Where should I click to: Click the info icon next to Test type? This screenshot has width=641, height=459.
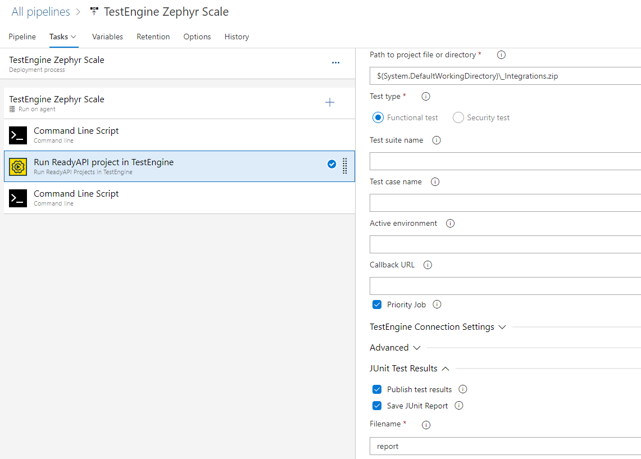[x=425, y=96]
